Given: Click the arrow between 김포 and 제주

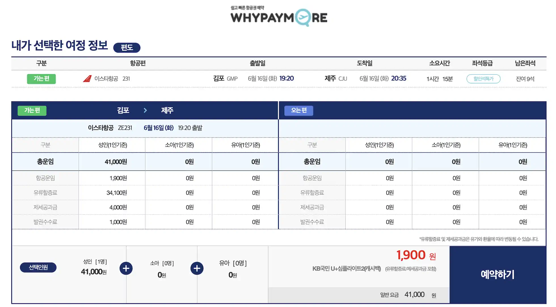Looking at the screenshot, I should [145, 110].
